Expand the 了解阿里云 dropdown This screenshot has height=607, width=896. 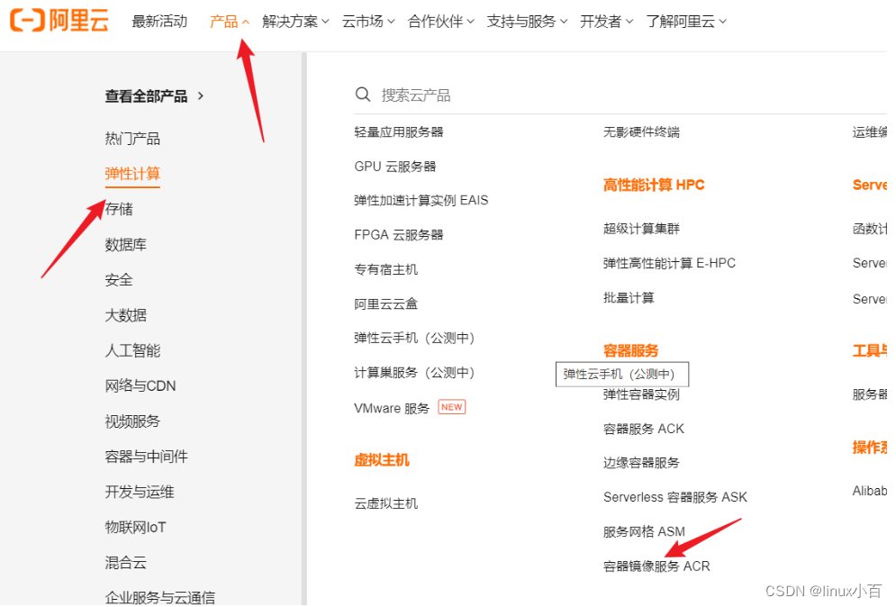click(685, 21)
